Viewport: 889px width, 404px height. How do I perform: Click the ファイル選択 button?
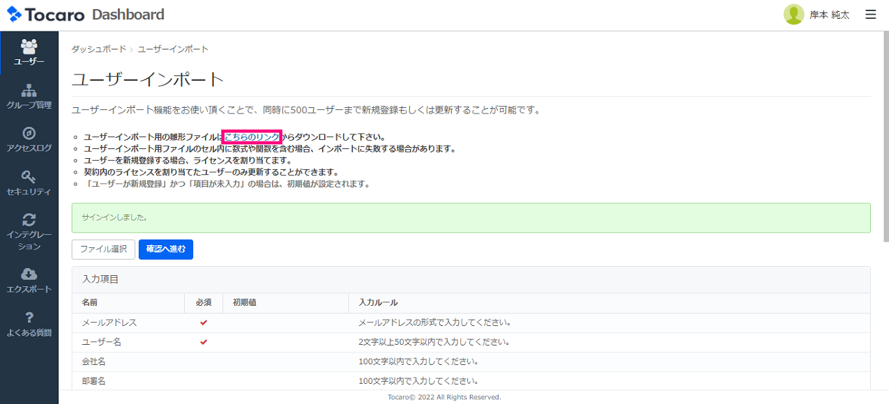103,249
